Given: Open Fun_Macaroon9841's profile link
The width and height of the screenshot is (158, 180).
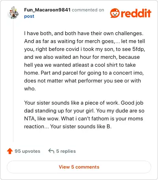Looking at the screenshot, I should (47, 10).
